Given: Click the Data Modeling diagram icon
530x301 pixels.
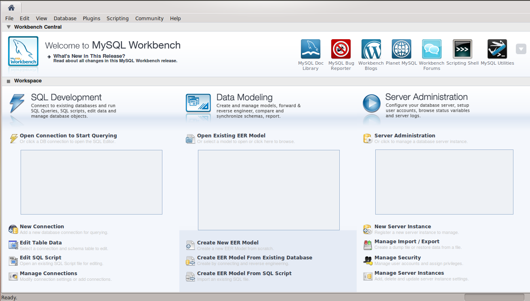Looking at the screenshot, I should click(198, 103).
